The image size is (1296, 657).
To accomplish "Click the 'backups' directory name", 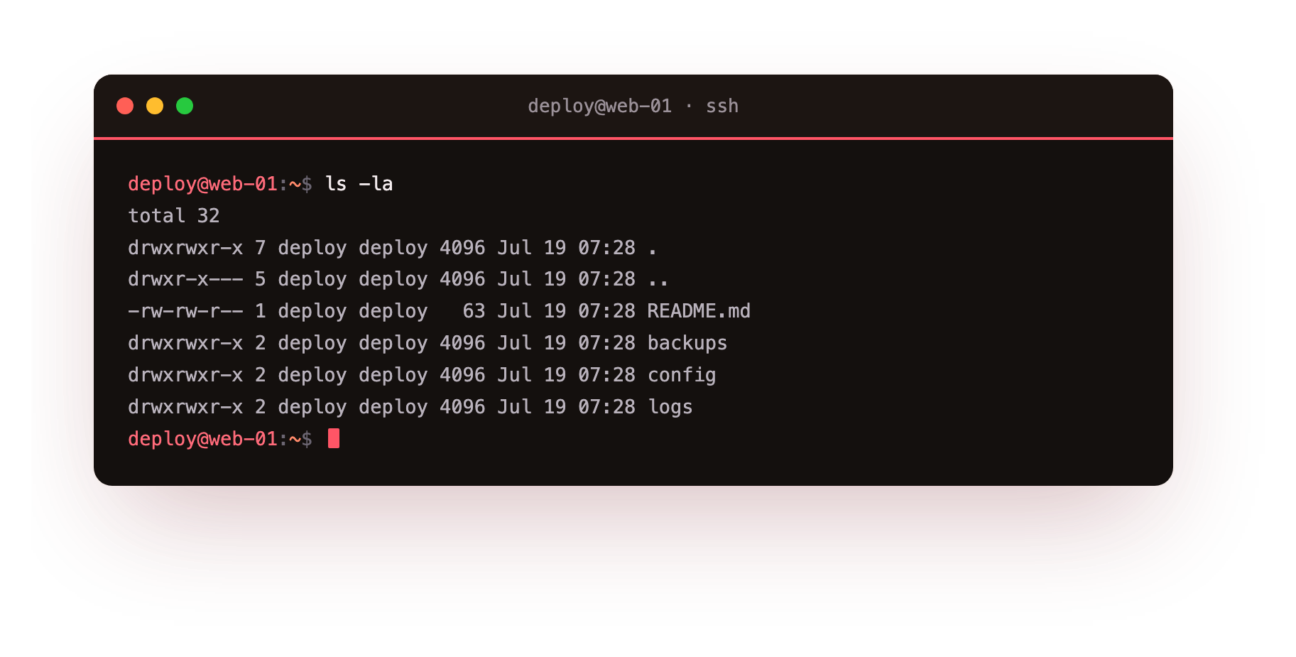I will point(687,343).
